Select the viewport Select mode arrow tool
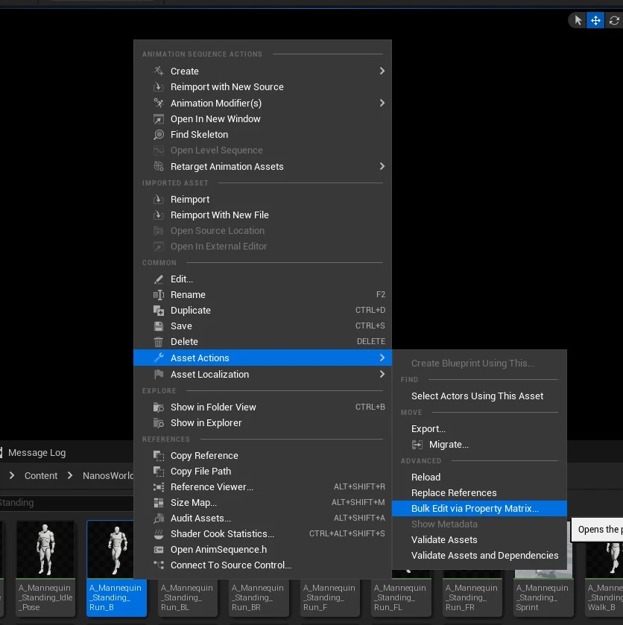The image size is (623, 625). 578,20
